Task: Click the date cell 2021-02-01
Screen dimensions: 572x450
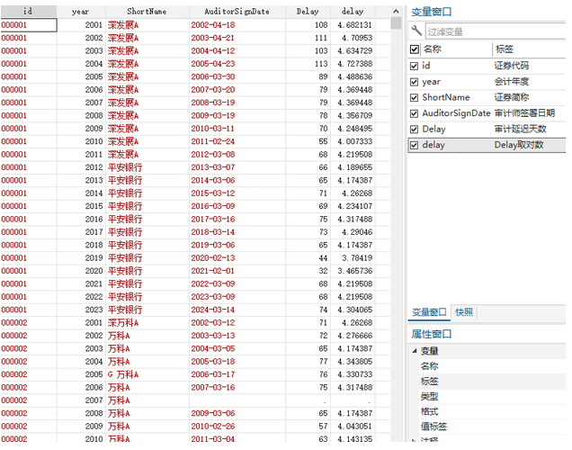Action: (237, 271)
